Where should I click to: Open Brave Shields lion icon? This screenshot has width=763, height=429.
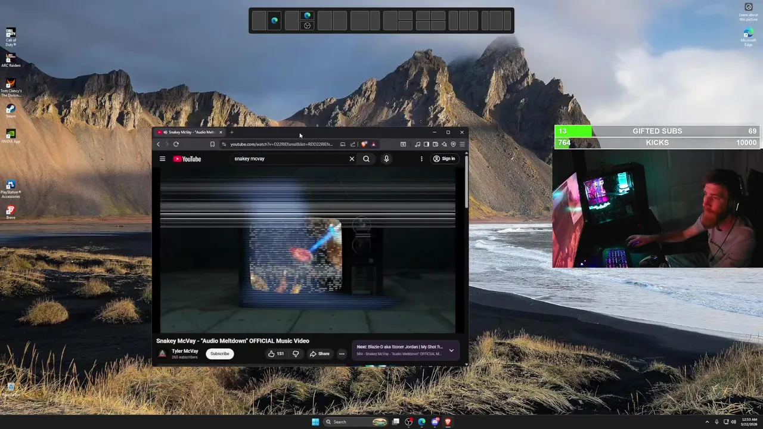tap(364, 144)
